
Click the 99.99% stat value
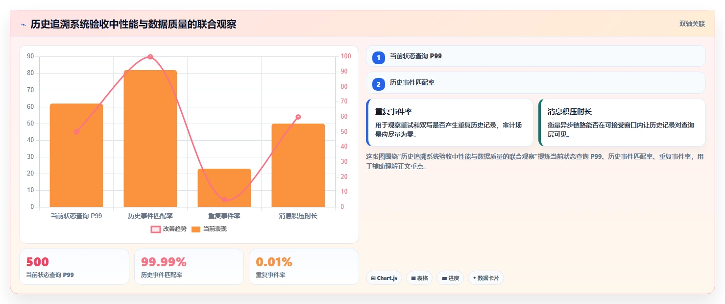164,262
